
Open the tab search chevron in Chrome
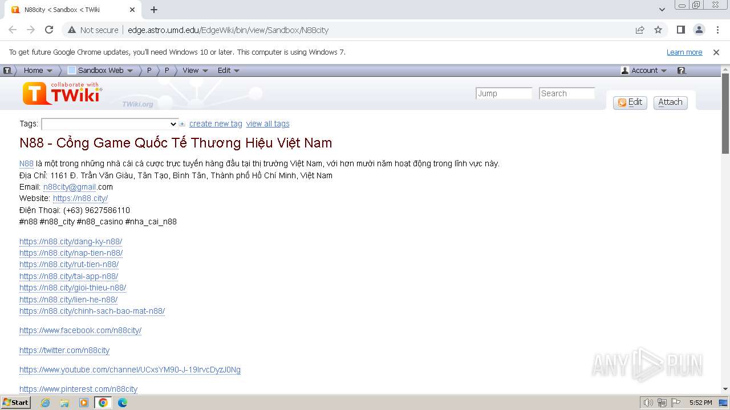click(662, 10)
